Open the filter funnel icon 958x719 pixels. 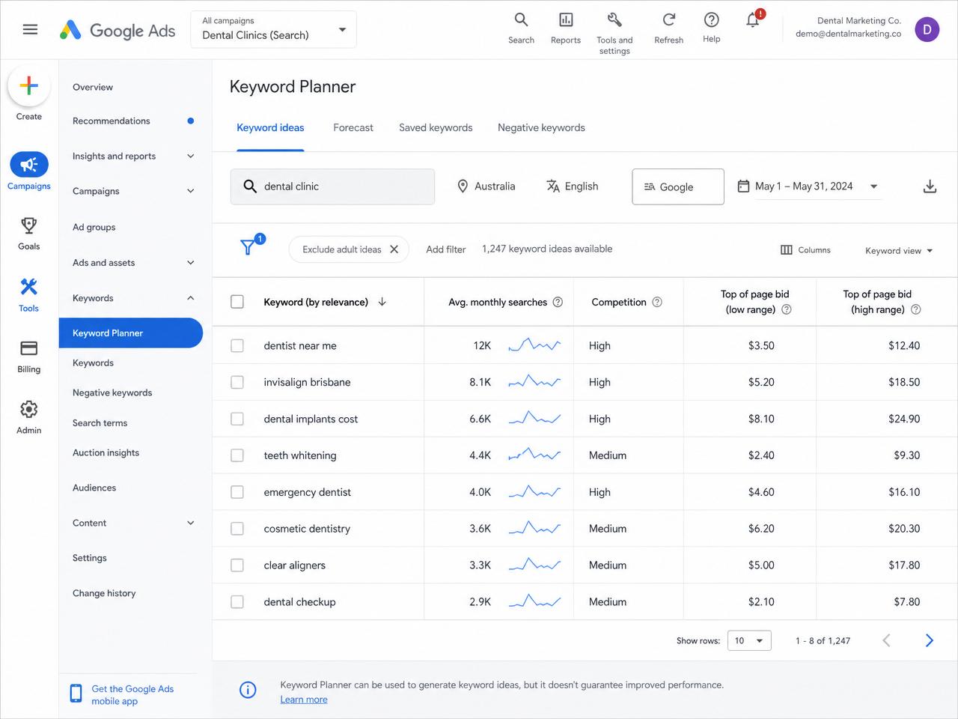(x=248, y=247)
